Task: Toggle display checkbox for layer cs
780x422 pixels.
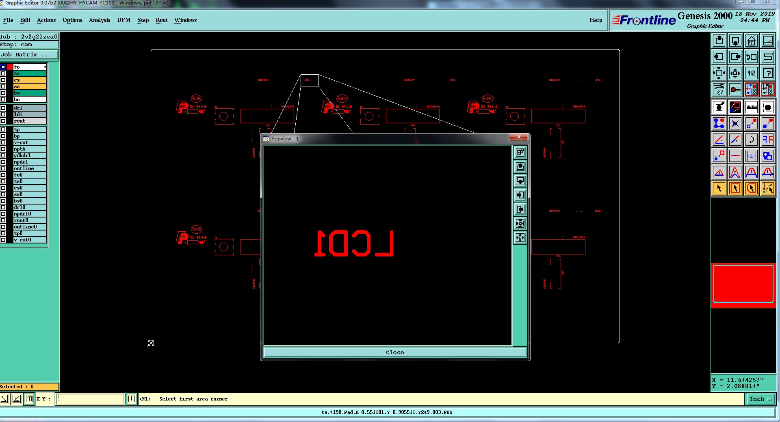Action: pos(3,80)
